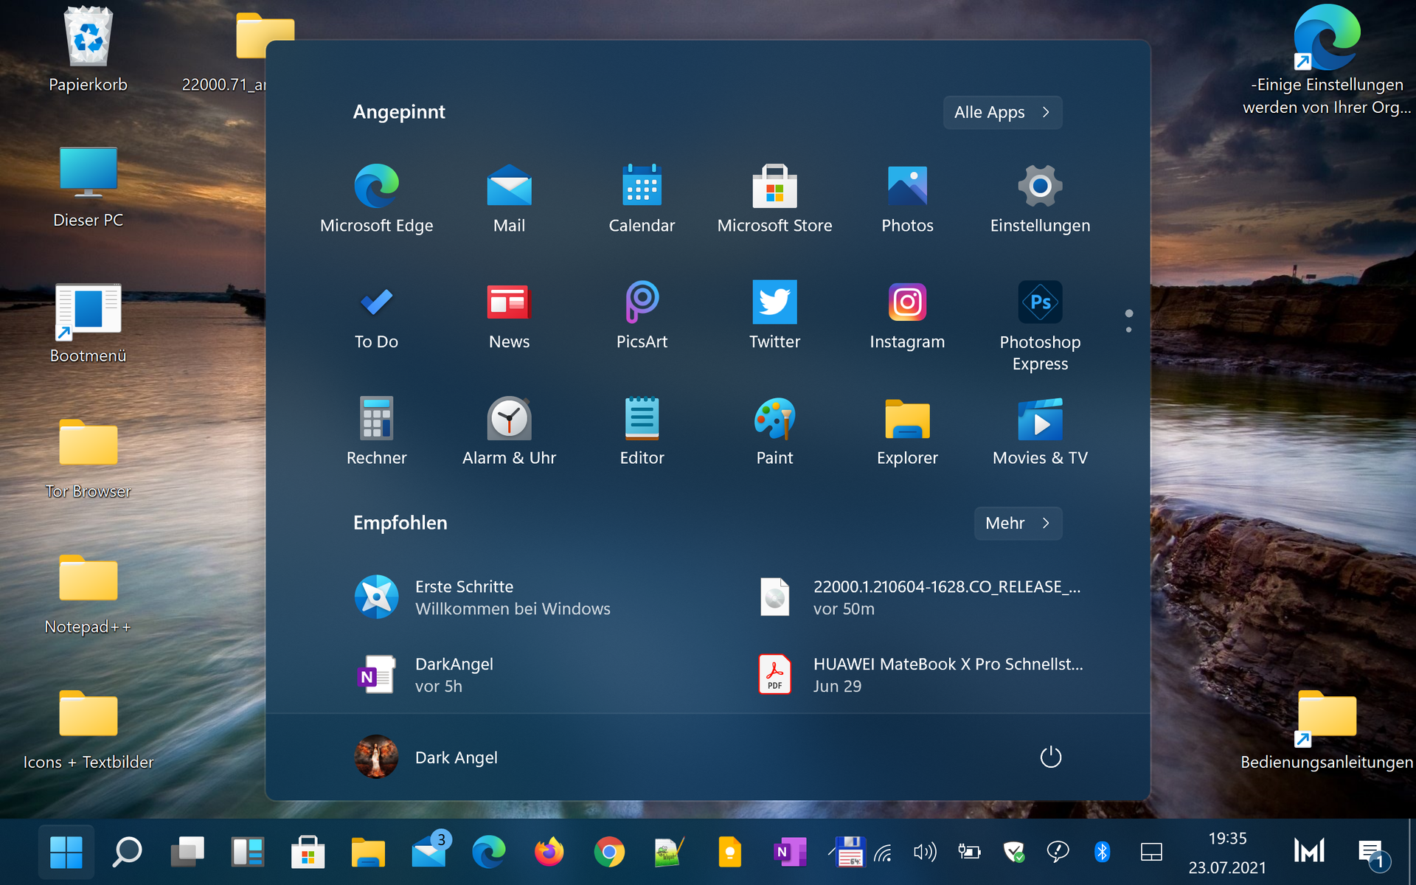Open File Explorer from the taskbar
The width and height of the screenshot is (1416, 885).
point(369,853)
